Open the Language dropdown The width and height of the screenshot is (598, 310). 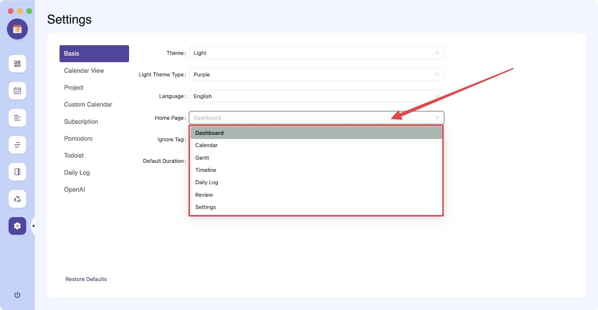point(316,96)
